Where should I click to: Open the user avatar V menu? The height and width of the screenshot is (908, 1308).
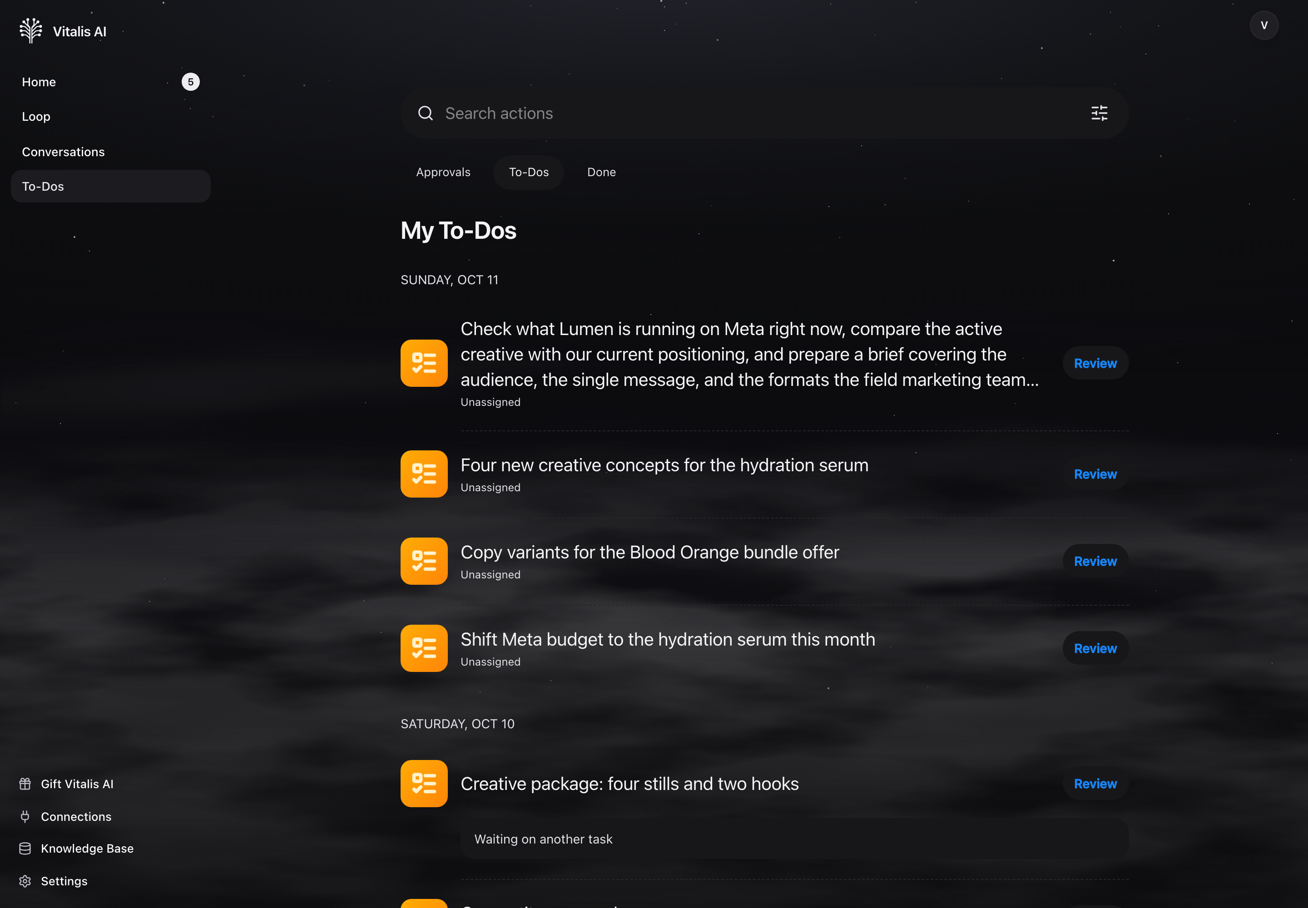tap(1263, 25)
